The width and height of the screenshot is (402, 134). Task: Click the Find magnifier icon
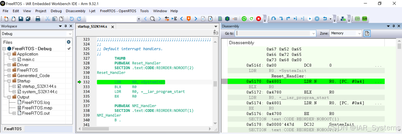153,19
